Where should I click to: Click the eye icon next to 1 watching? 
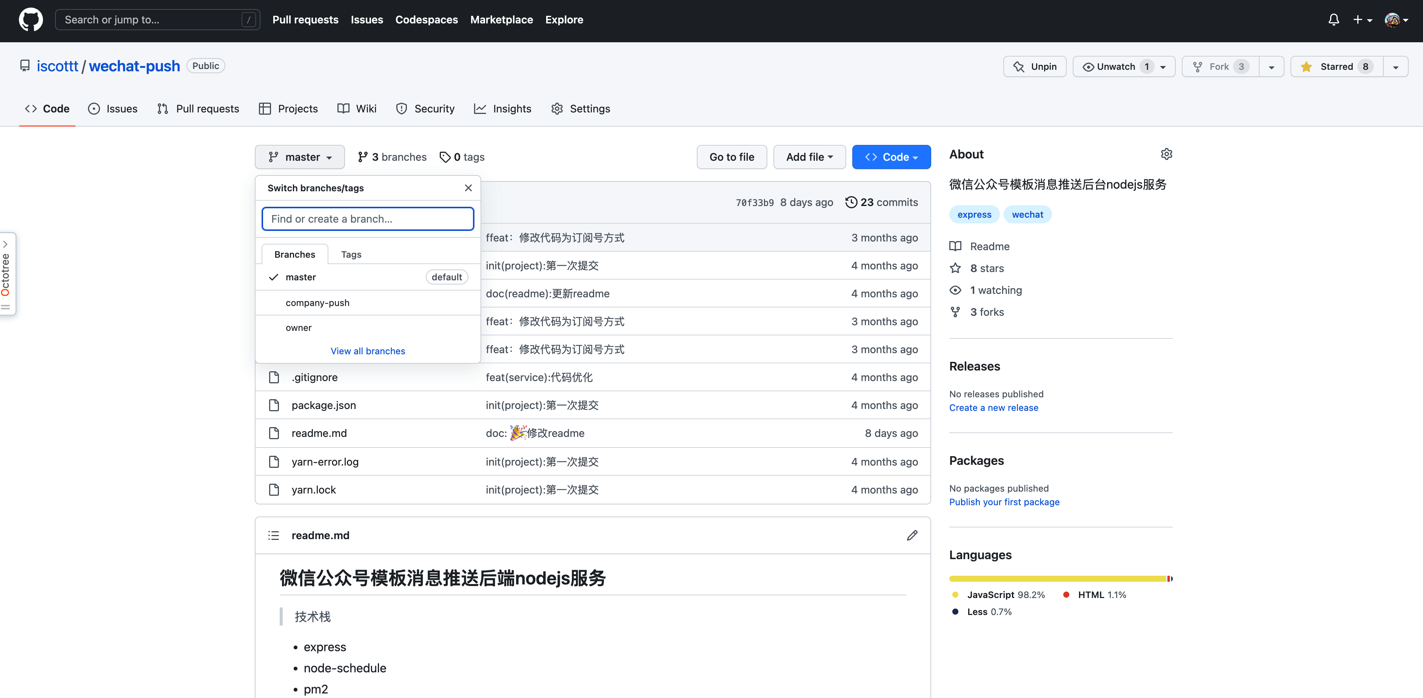[x=955, y=291]
